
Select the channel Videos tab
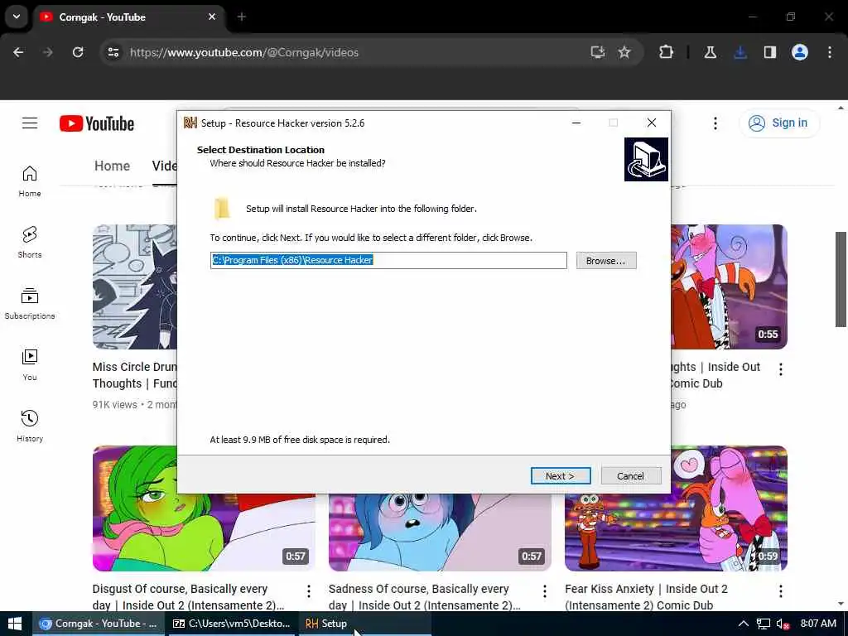[x=165, y=166]
